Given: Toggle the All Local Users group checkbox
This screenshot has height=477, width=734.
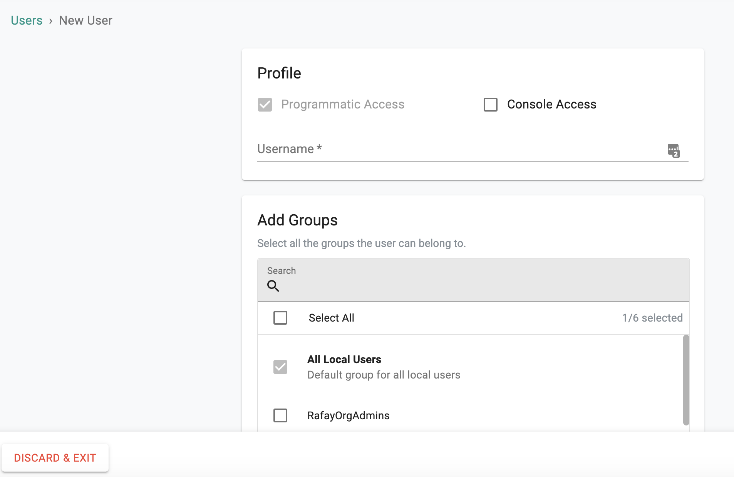Looking at the screenshot, I should click(280, 367).
